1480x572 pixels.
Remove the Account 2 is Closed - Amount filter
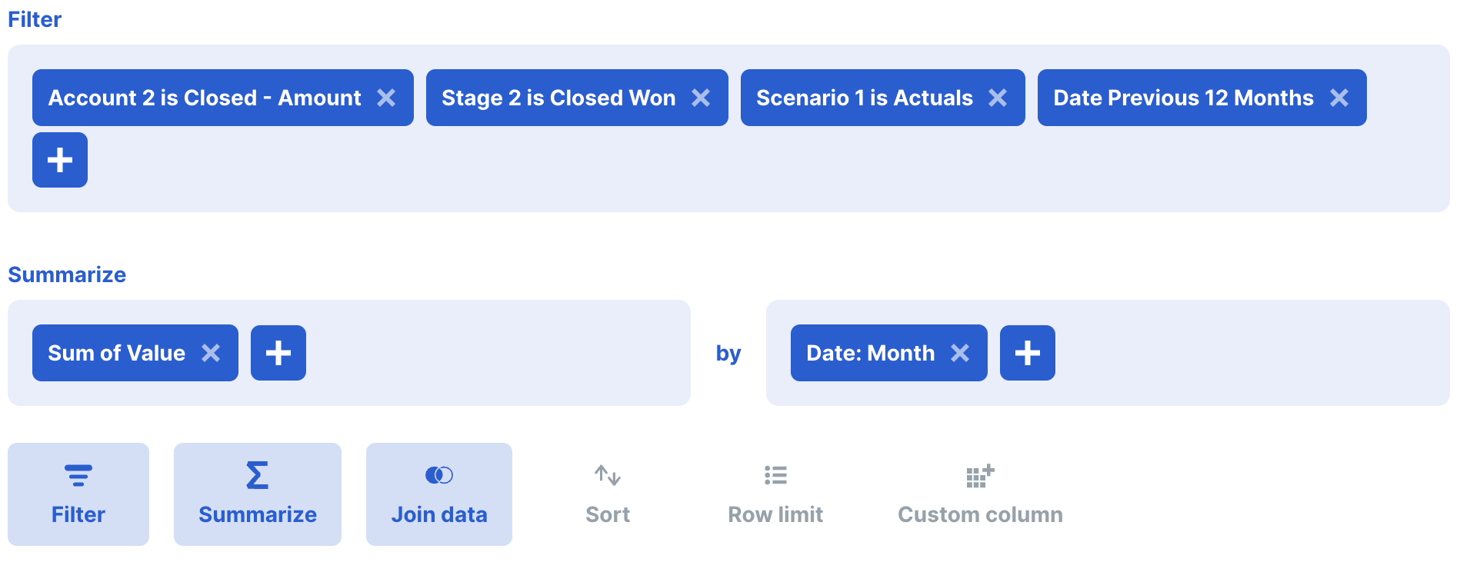(x=386, y=98)
